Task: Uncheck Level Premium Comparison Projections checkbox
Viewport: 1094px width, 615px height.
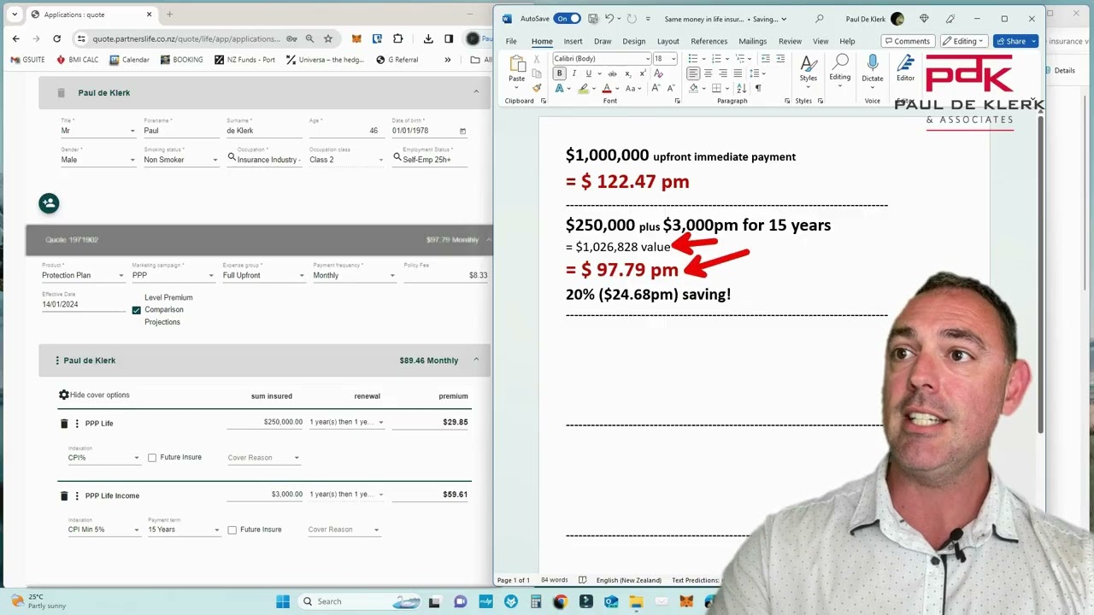Action: (x=136, y=310)
